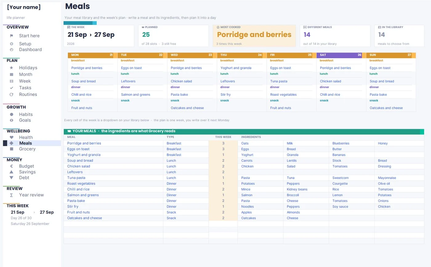The height and width of the screenshot is (267, 431).
Task: Click the This Week count for Yoghurt and granola
Action: pos(223,155)
